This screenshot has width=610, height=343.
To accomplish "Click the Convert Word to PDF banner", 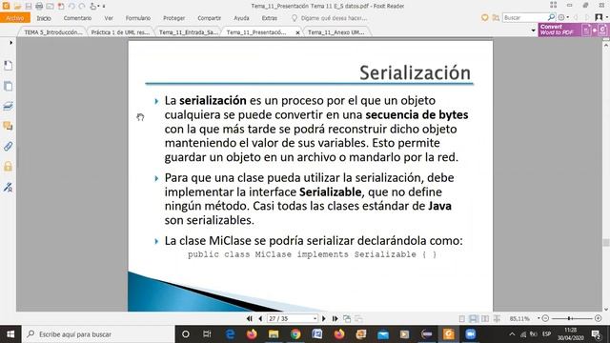I will 574,30.
